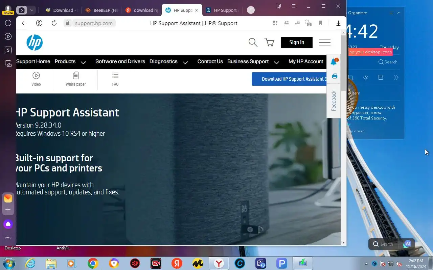433x270 pixels.
Task: Open the FAQ list icon
Action: tap(115, 75)
